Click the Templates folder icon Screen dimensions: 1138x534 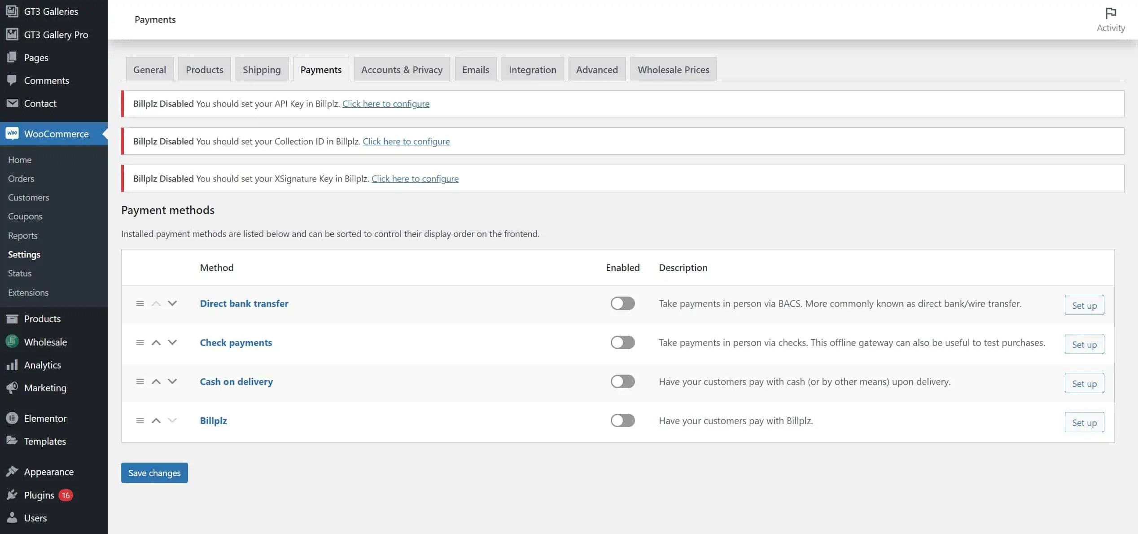tap(12, 441)
